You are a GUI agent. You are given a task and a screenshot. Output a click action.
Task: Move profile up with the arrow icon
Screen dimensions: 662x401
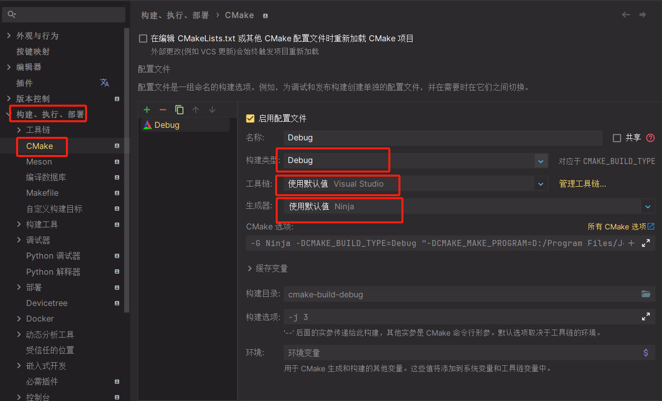click(196, 110)
